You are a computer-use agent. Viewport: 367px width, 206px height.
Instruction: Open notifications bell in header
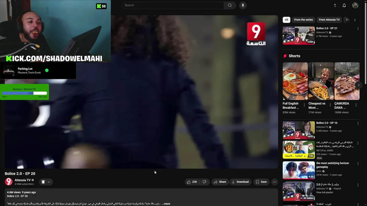[x=344, y=5]
